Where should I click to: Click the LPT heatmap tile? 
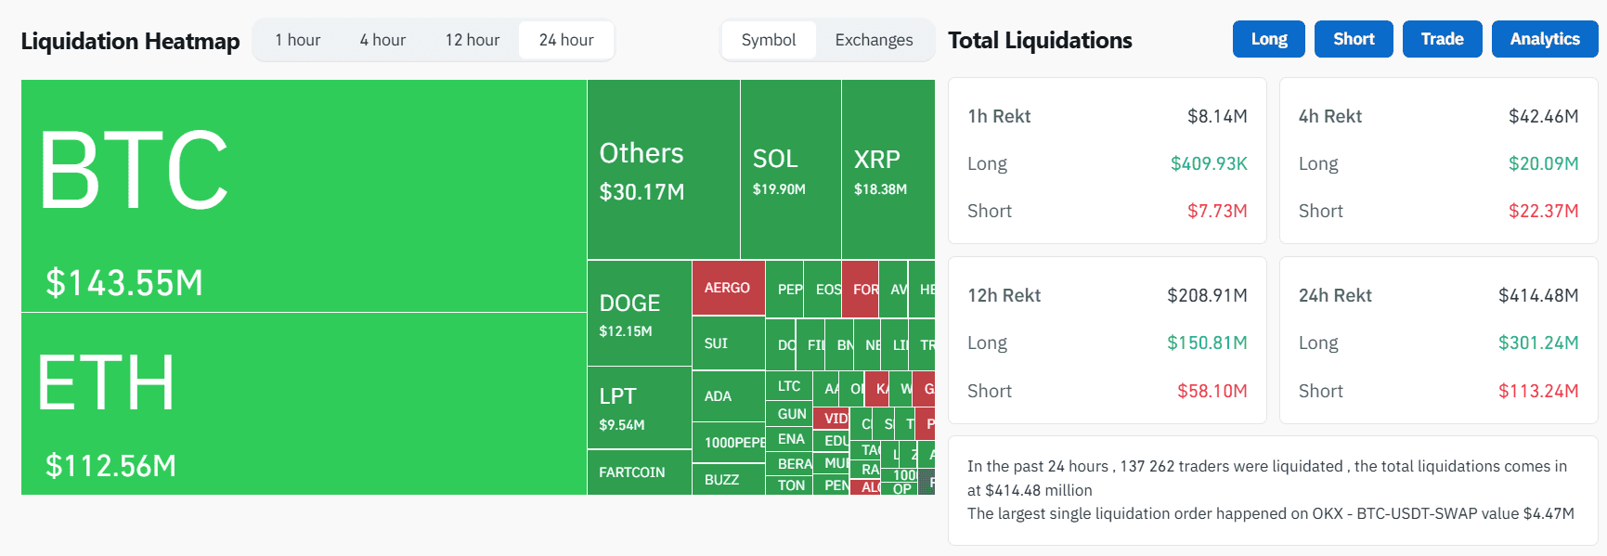click(x=640, y=408)
